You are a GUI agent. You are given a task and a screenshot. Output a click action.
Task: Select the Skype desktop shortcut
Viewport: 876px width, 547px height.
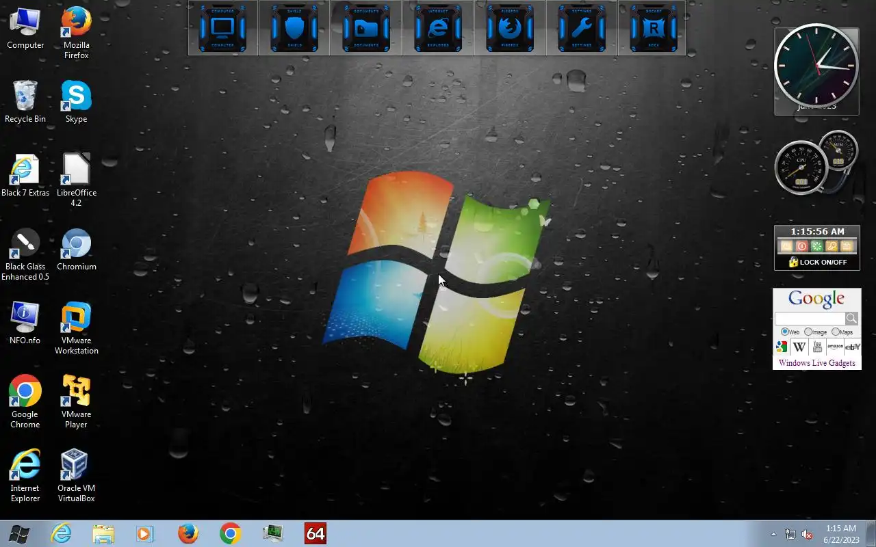click(76, 103)
